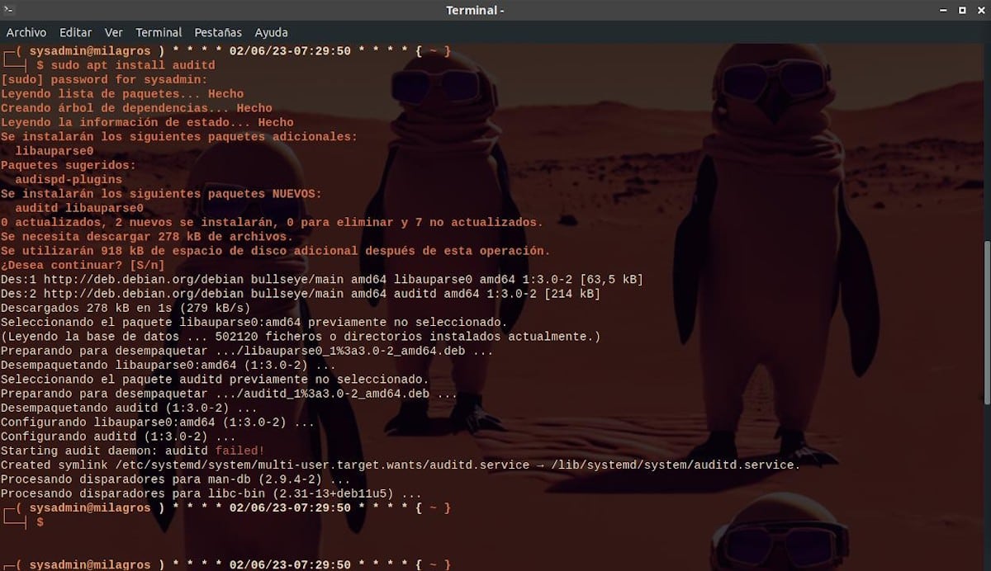
Task: Click the 'sudo apt install auditd' command line
Action: tap(132, 65)
